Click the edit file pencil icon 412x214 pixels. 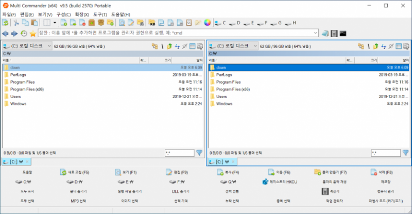pyautogui.click(x=131, y=23)
